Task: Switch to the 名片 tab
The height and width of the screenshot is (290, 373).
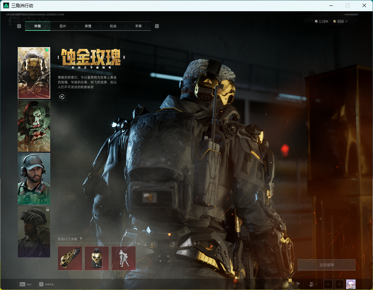Action: [x=63, y=26]
